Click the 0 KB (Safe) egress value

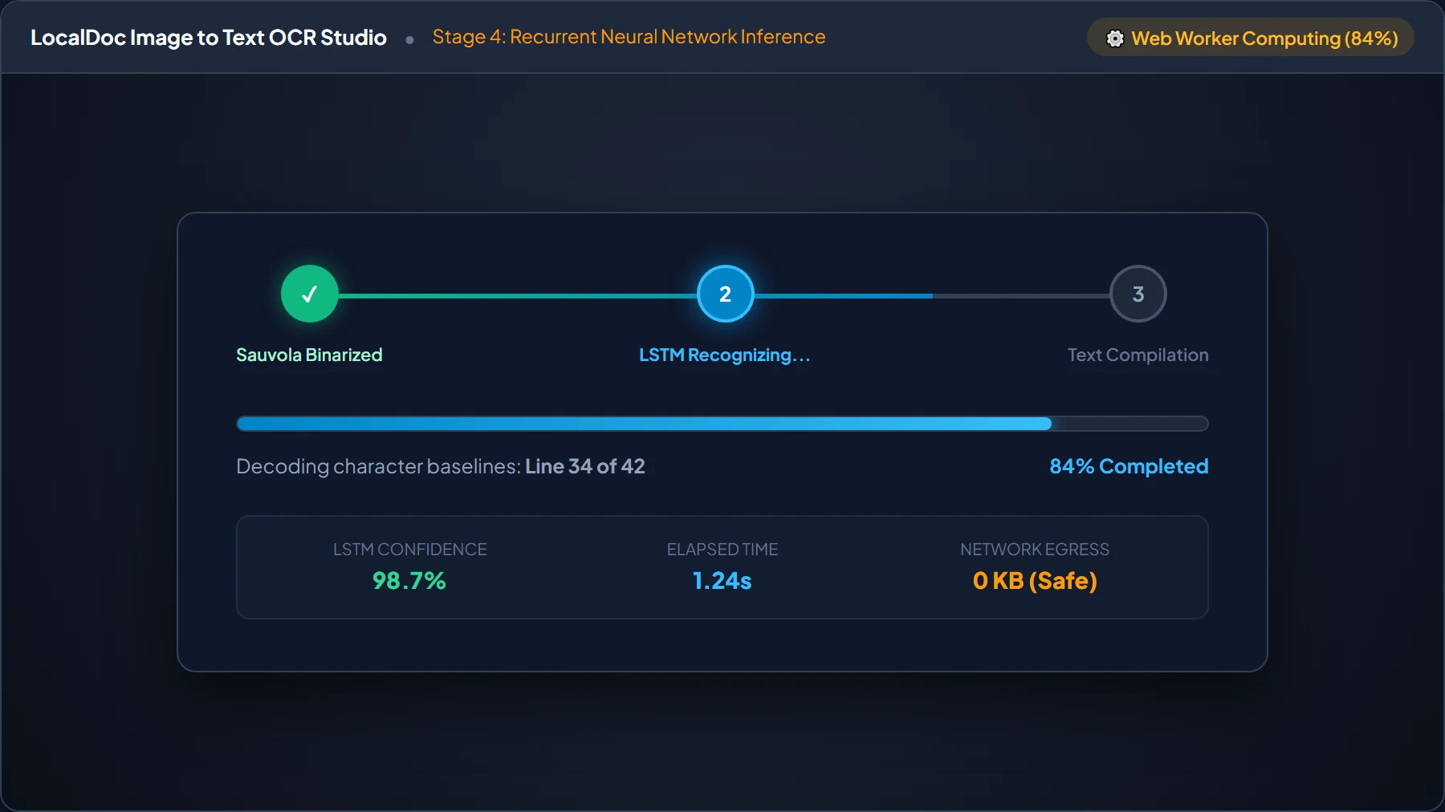[x=1035, y=581]
